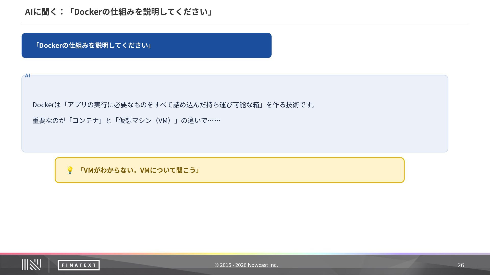Click the page number 26
Image resolution: width=490 pixels, height=275 pixels.
[461, 265]
